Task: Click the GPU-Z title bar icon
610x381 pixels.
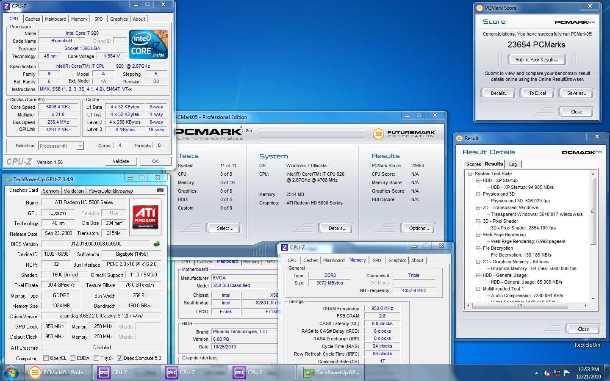Action: [x=8, y=179]
